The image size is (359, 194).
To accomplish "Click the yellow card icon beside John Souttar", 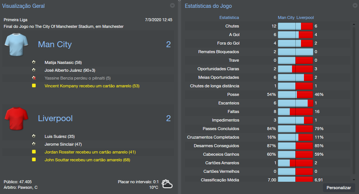I will (34, 160).
